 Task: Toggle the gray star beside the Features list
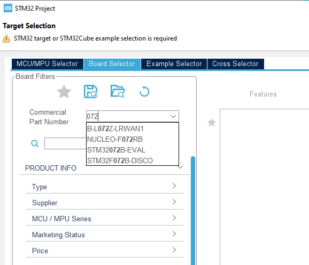click(x=212, y=123)
